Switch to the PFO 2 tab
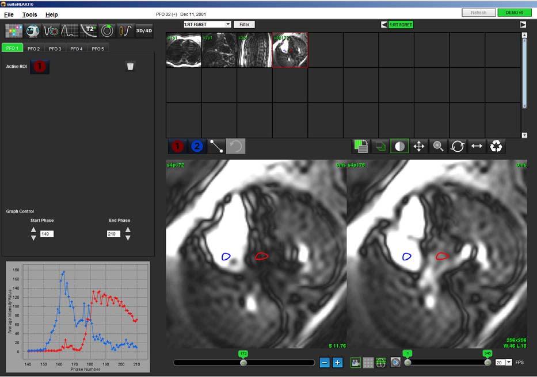The width and height of the screenshot is (537, 377). pos(33,49)
